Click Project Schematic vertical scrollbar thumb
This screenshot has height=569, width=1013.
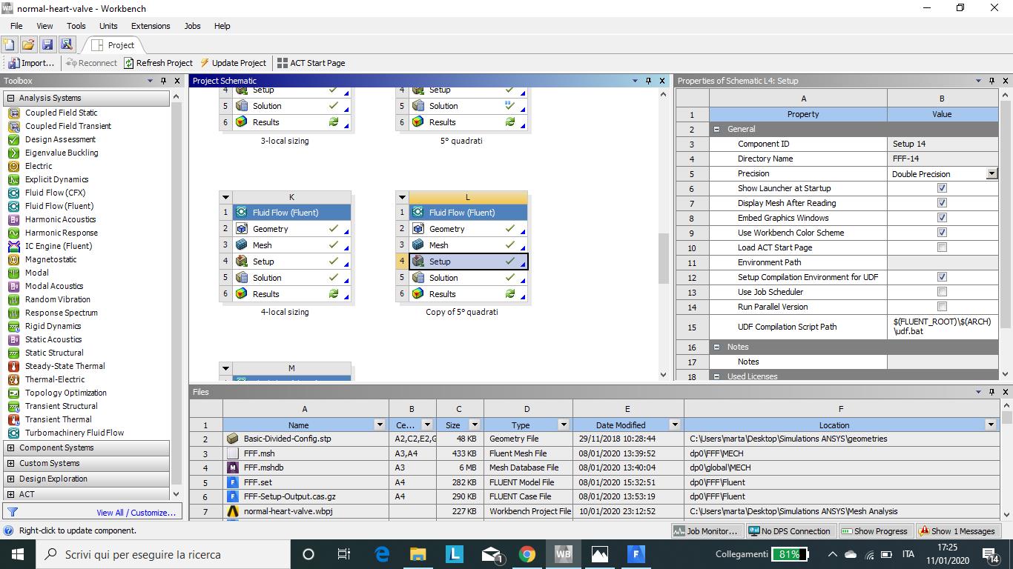(x=662, y=259)
